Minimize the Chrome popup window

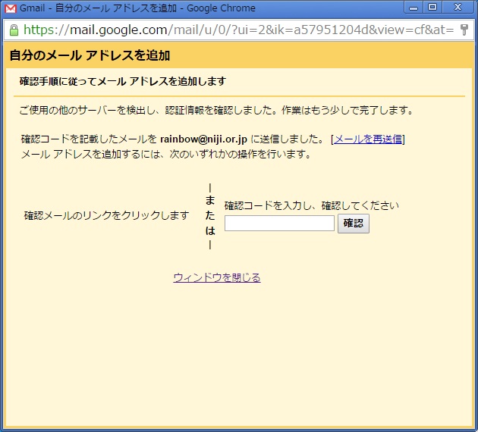[x=414, y=8]
